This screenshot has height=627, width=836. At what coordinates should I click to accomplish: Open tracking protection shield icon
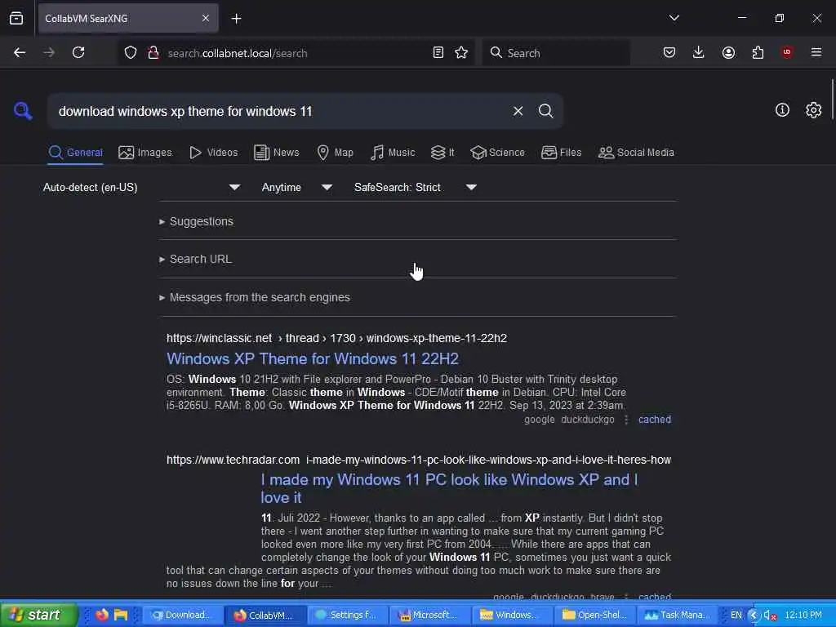point(131,53)
